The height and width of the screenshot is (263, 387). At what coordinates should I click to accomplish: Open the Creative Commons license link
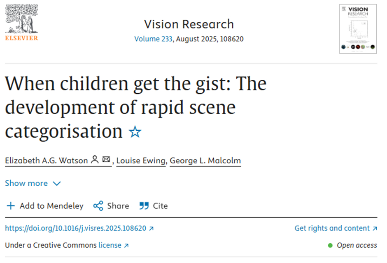pyautogui.click(x=110, y=245)
